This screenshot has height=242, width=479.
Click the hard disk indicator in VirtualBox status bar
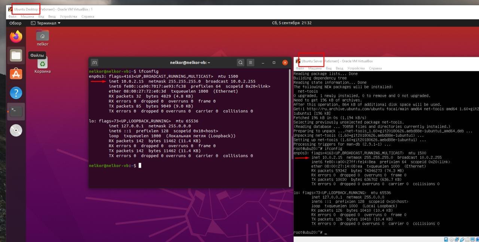click(x=446, y=239)
